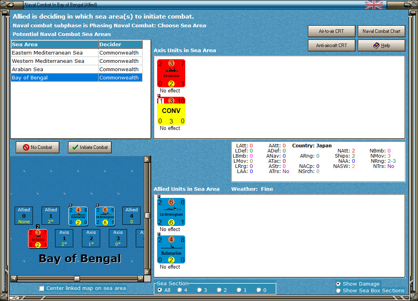Click the Sea Area column header

pos(55,45)
